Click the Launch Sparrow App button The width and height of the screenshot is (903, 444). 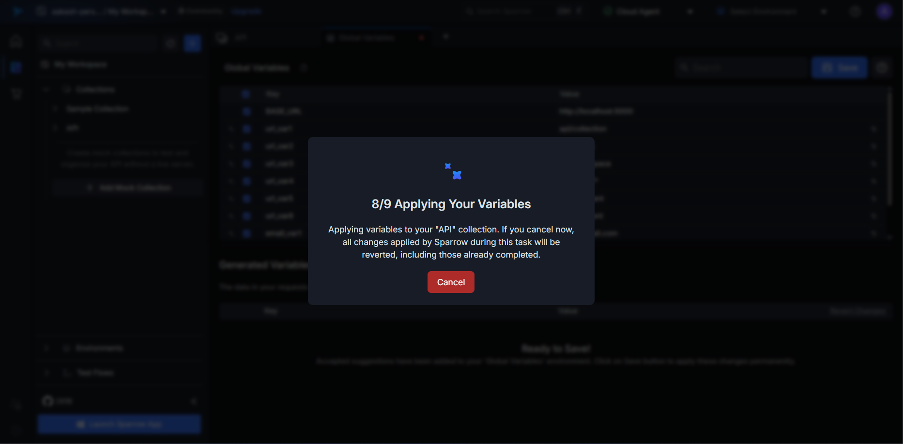tap(120, 424)
